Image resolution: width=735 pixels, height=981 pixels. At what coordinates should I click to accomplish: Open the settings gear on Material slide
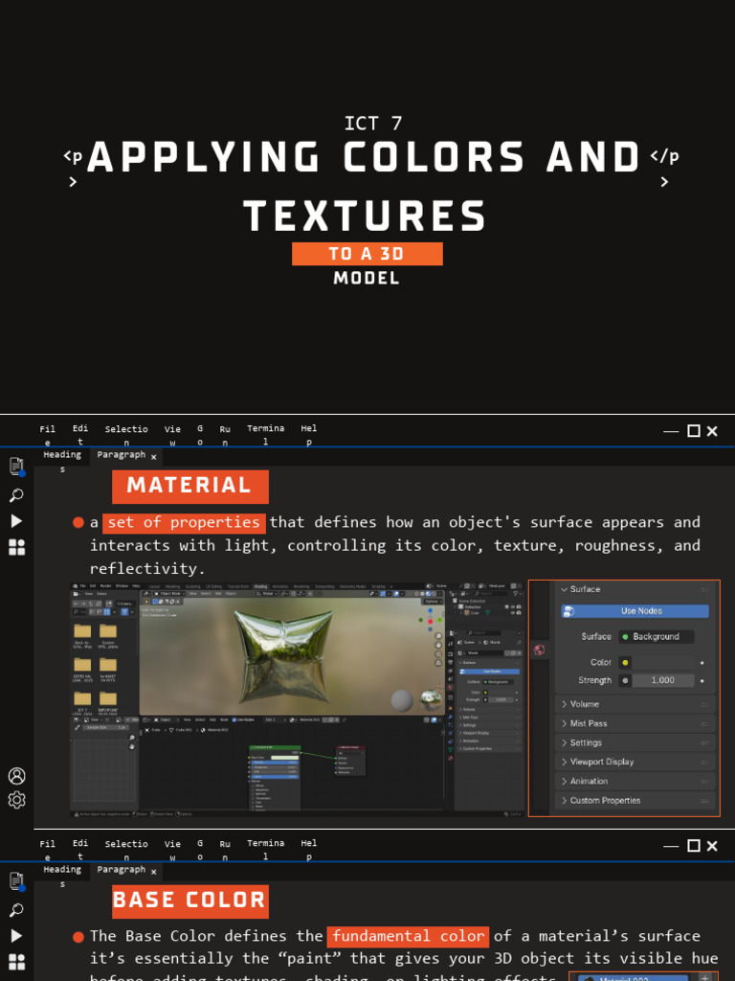pos(17,800)
